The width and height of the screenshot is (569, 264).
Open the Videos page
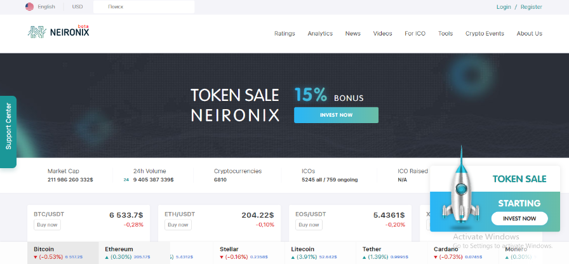tap(382, 34)
